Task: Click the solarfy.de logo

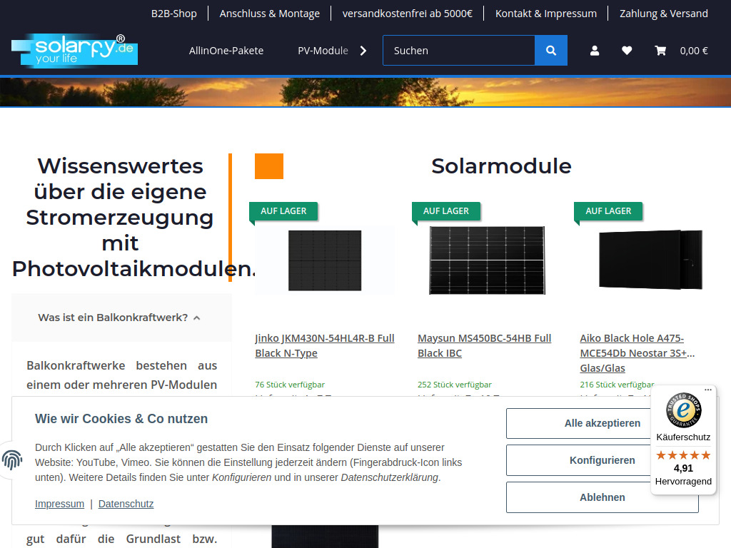Action: (x=74, y=49)
